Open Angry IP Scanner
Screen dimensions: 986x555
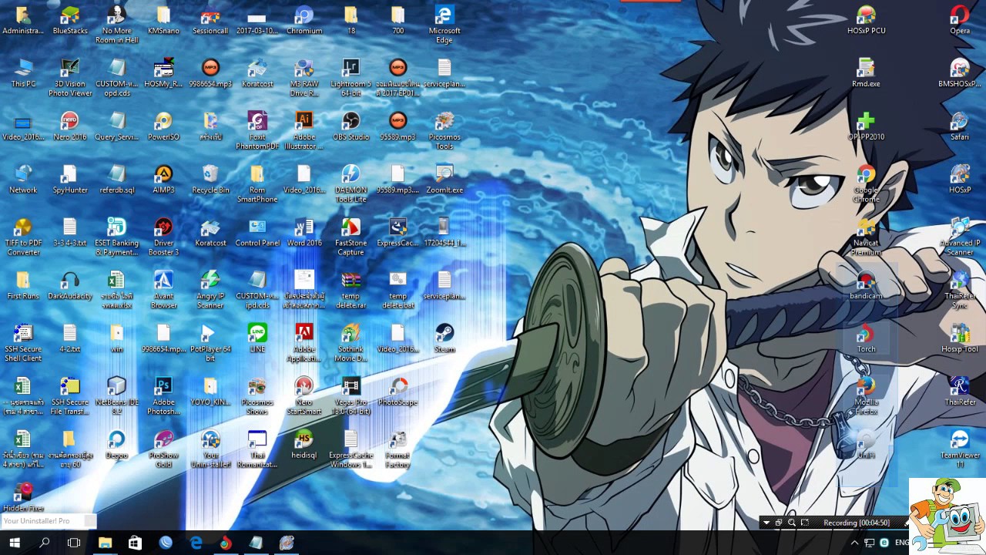click(210, 291)
